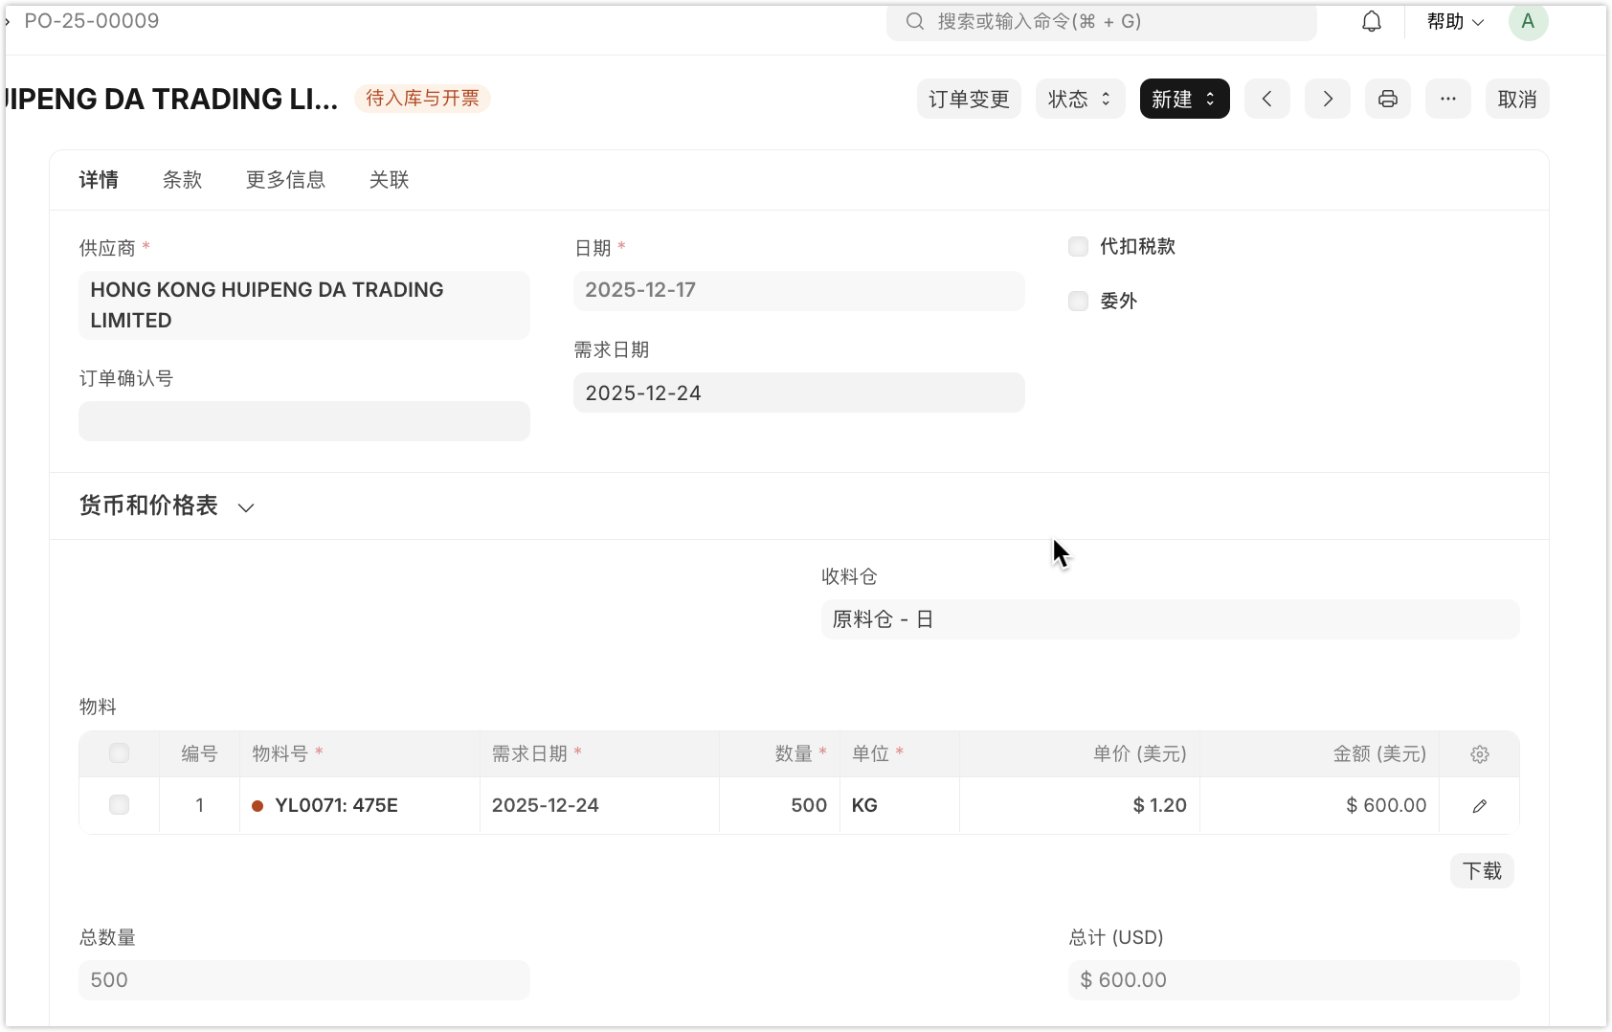Click the 下载 button below the table
Image resolution: width=1612 pixels, height=1032 pixels.
tap(1481, 871)
